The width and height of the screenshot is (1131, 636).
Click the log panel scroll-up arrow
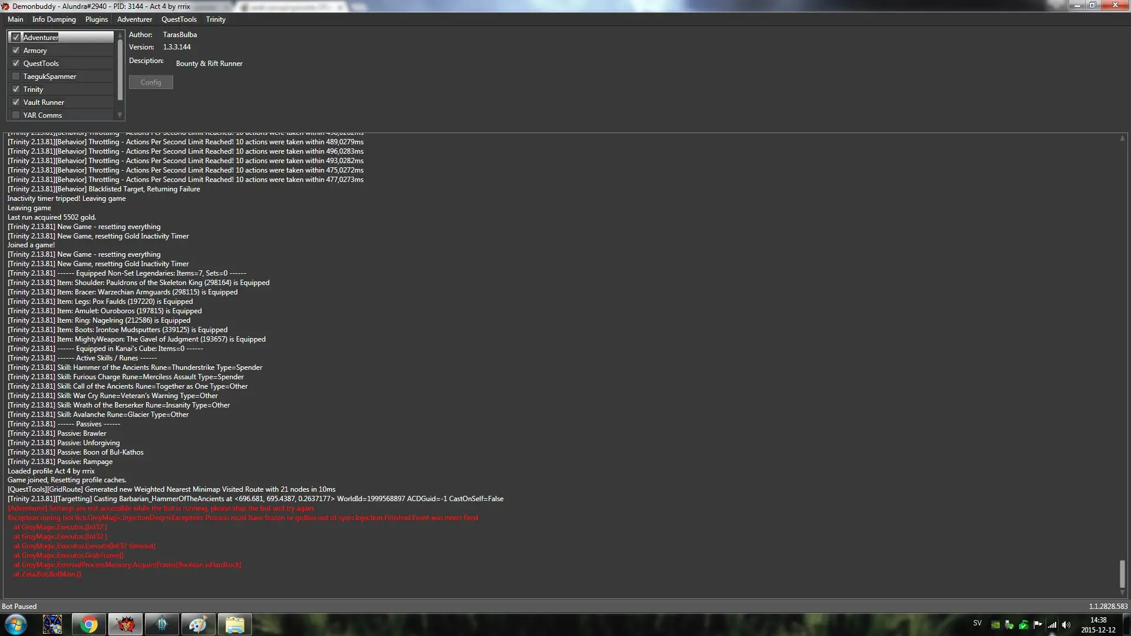point(1122,138)
